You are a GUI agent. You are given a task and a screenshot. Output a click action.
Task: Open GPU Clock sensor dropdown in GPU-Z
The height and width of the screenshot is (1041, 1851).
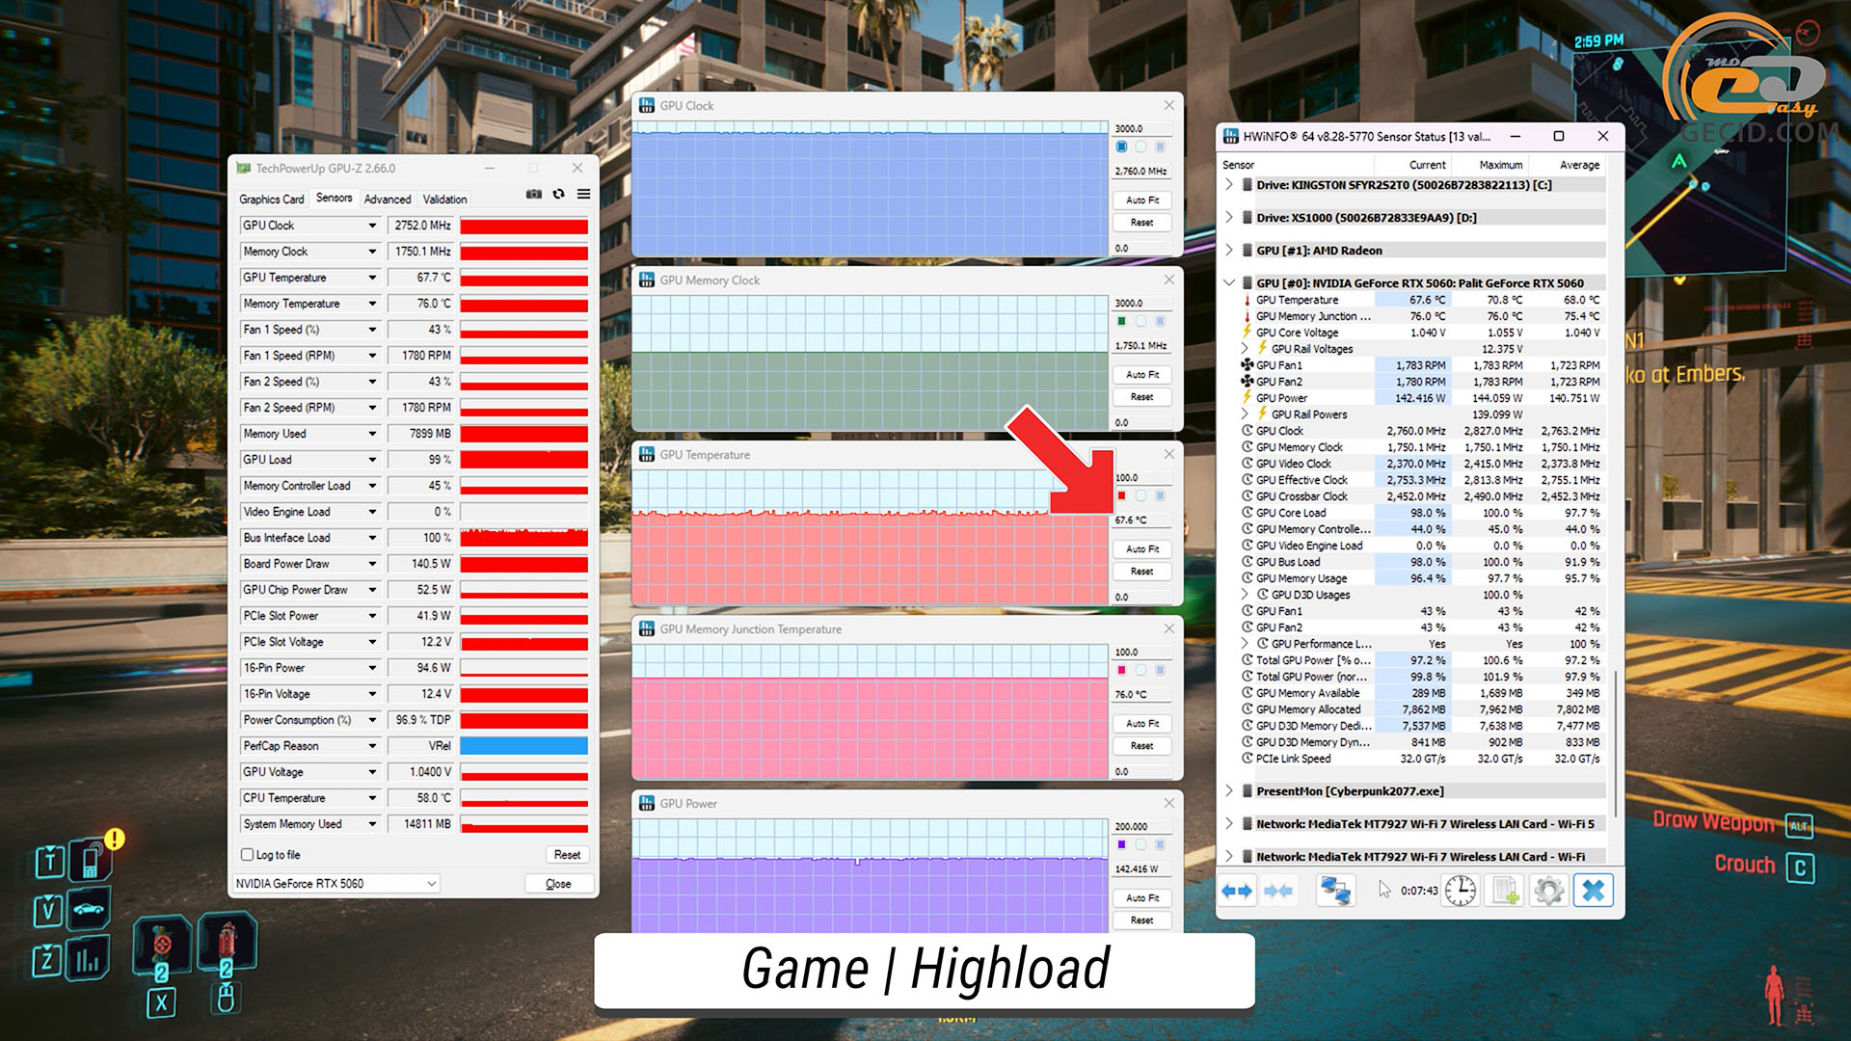(x=372, y=226)
